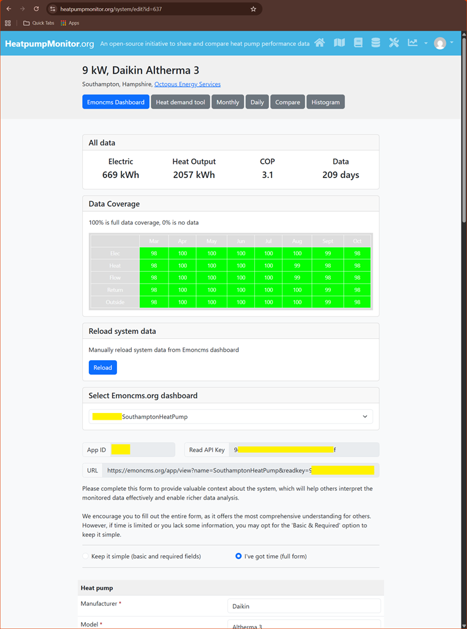Viewport: 467px width, 629px height.
Task: Open the map icon in navbar
Action: tap(339, 43)
